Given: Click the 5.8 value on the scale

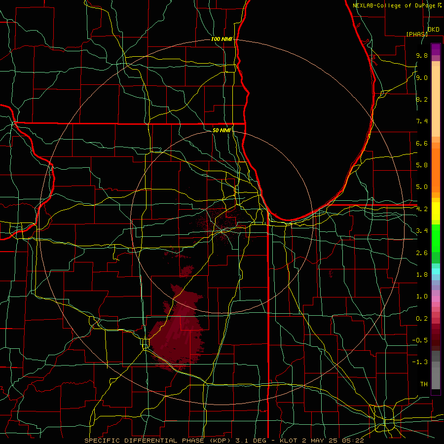Looking at the screenshot, I should pyautogui.click(x=422, y=165).
